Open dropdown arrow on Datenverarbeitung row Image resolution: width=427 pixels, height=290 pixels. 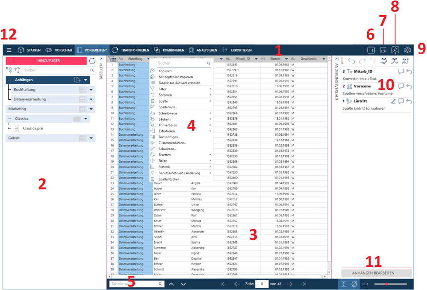pos(91,100)
